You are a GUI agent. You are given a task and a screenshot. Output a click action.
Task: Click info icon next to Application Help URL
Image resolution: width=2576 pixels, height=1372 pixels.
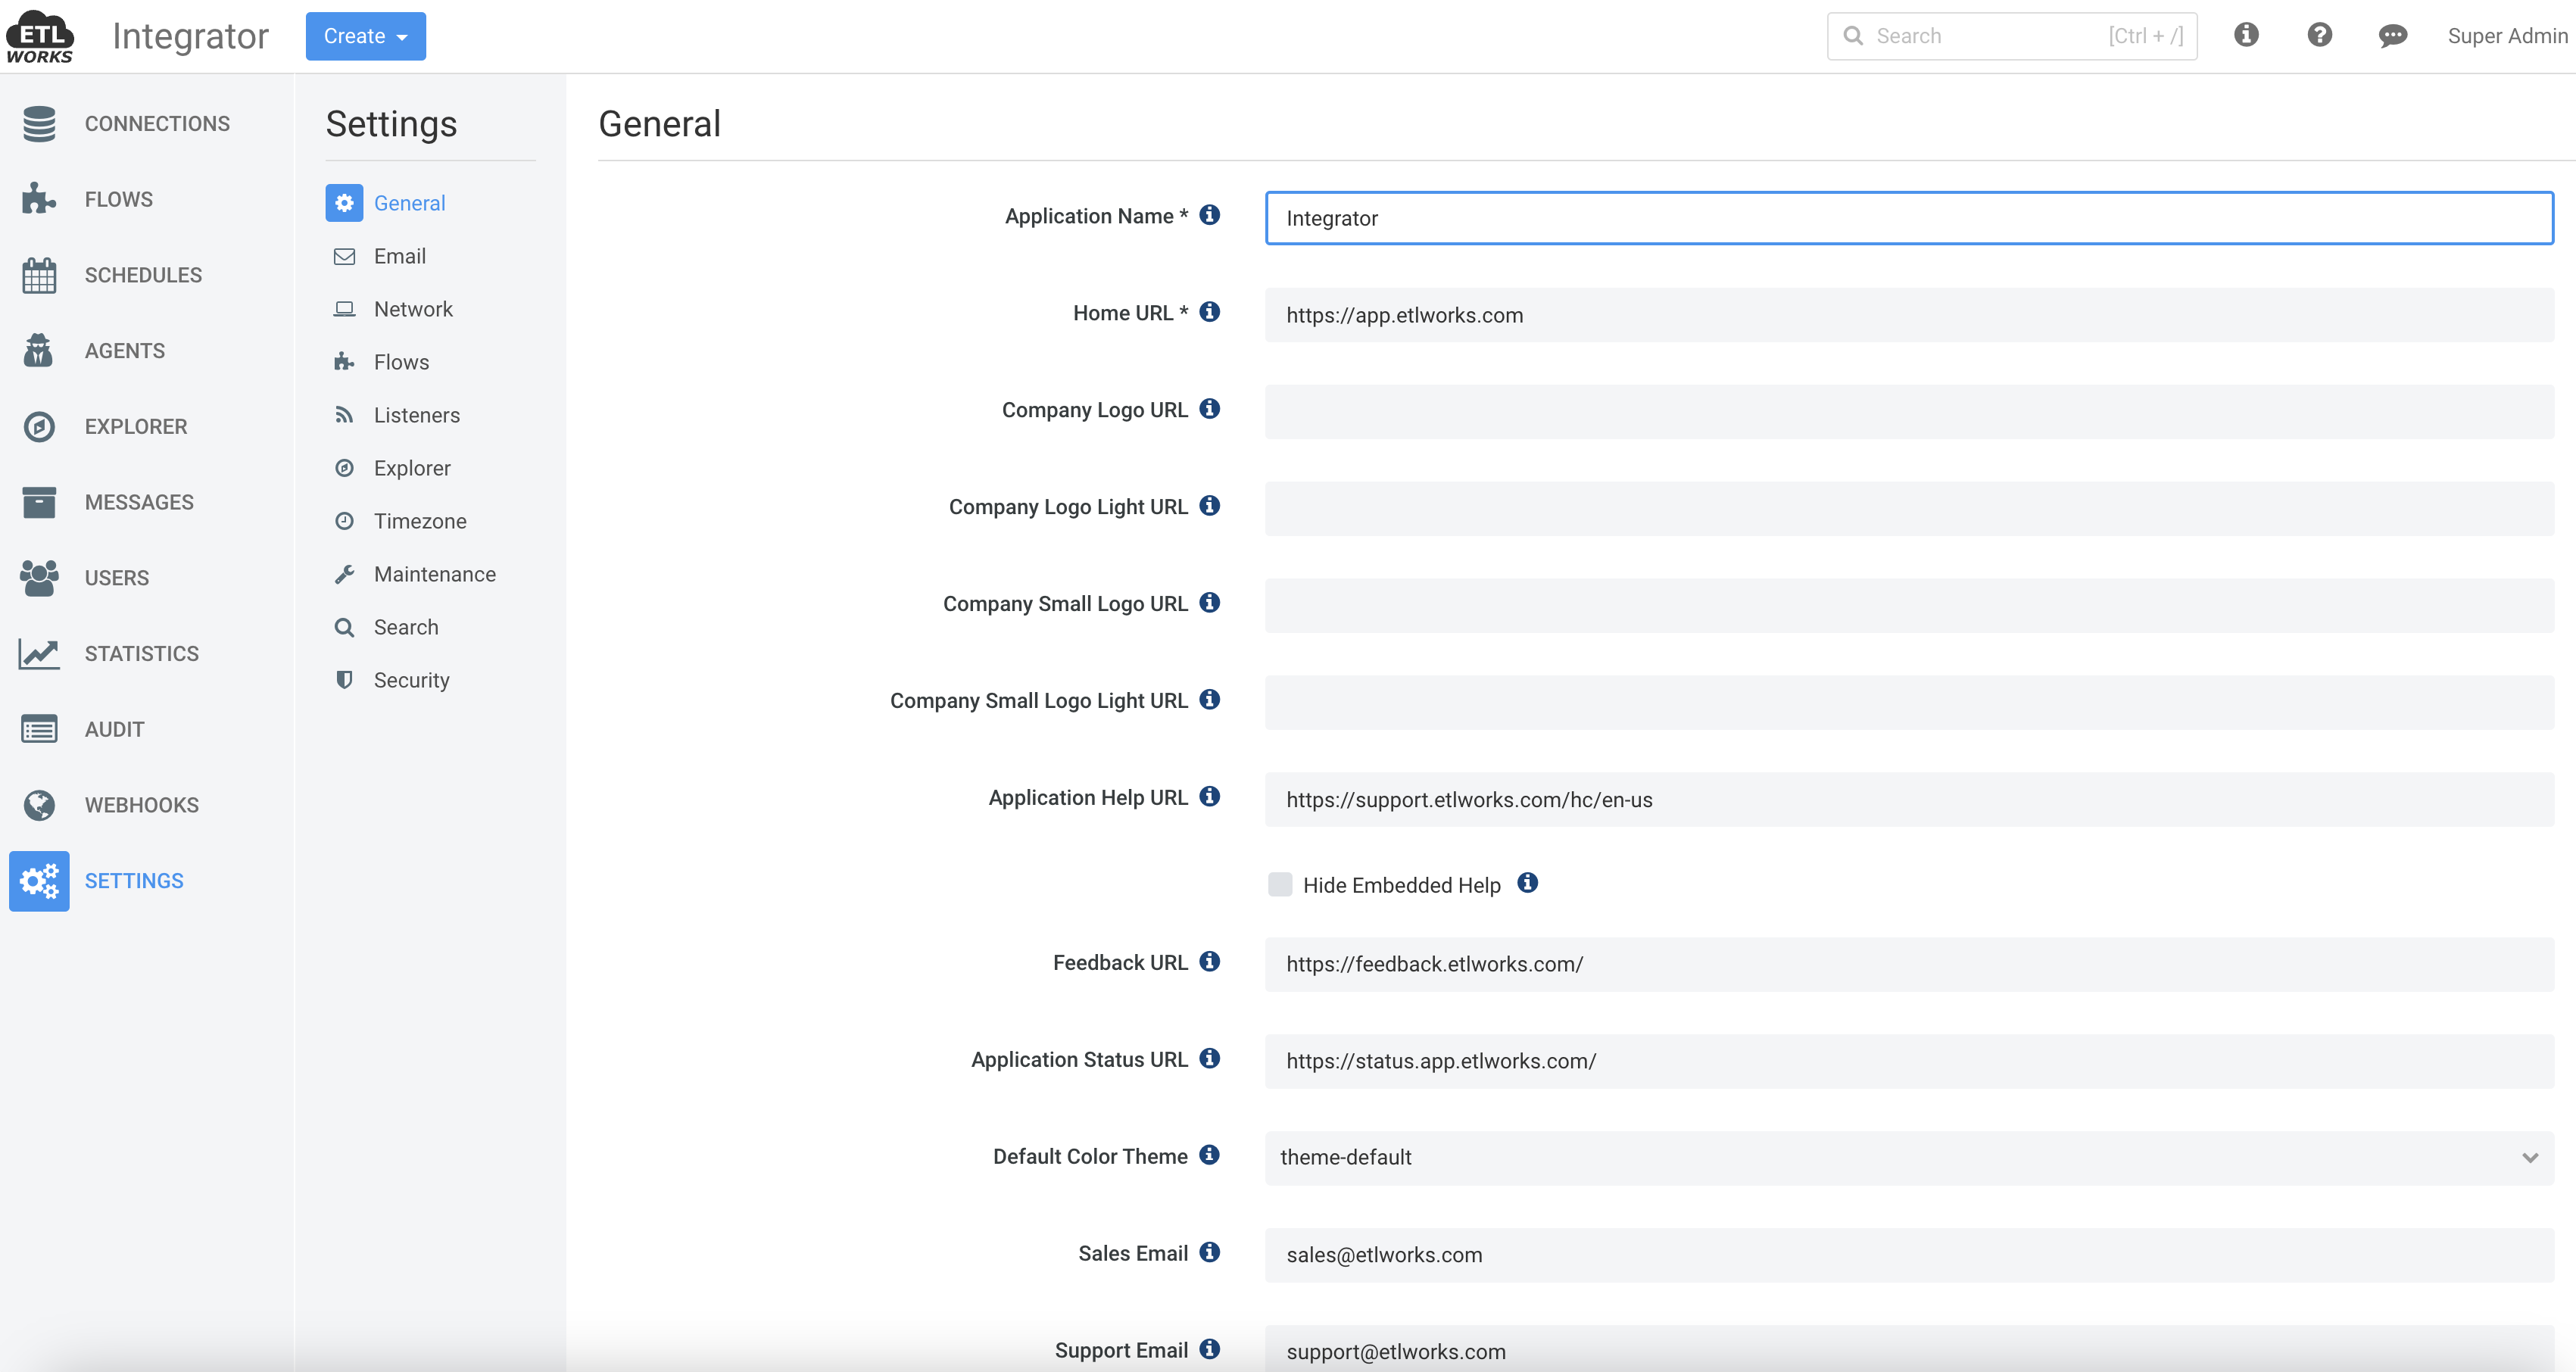point(1209,797)
